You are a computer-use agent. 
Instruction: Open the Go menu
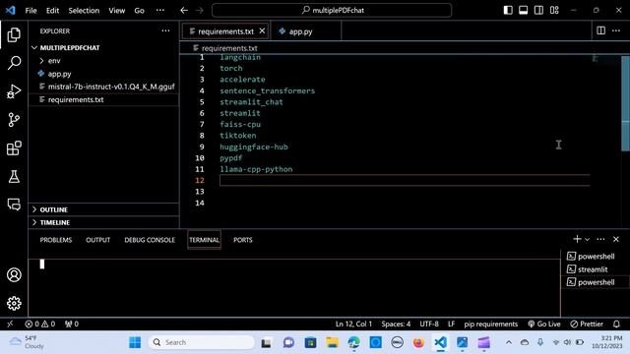139,11
